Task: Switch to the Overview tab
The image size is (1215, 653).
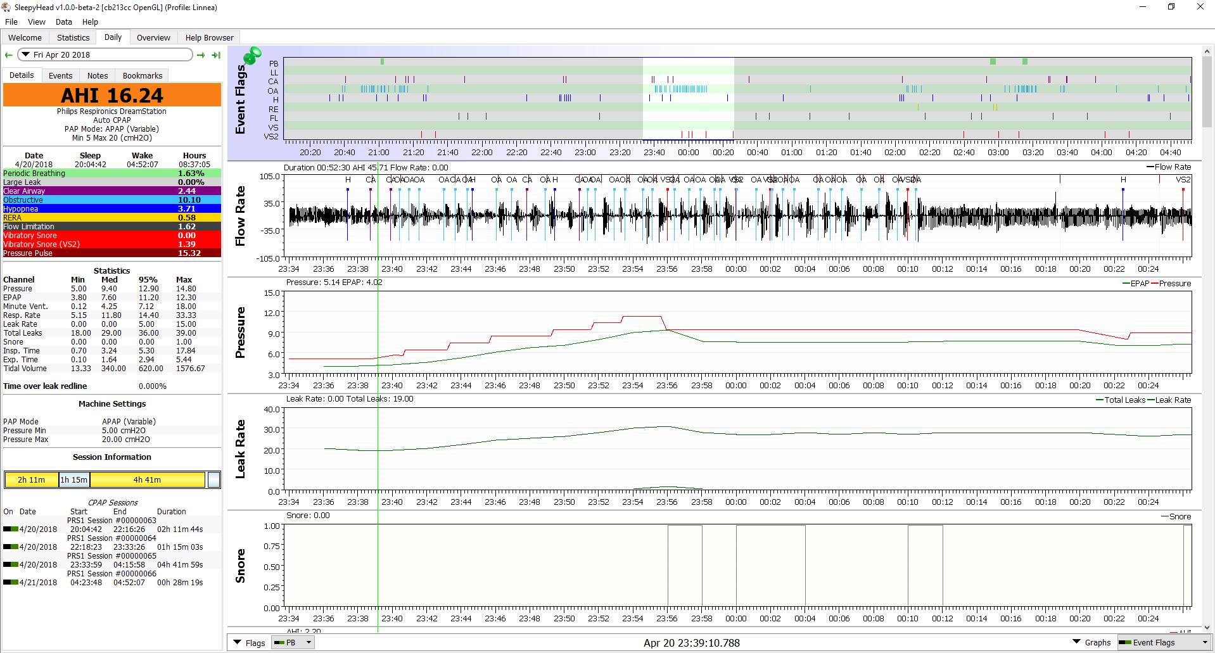Action: pyautogui.click(x=153, y=38)
